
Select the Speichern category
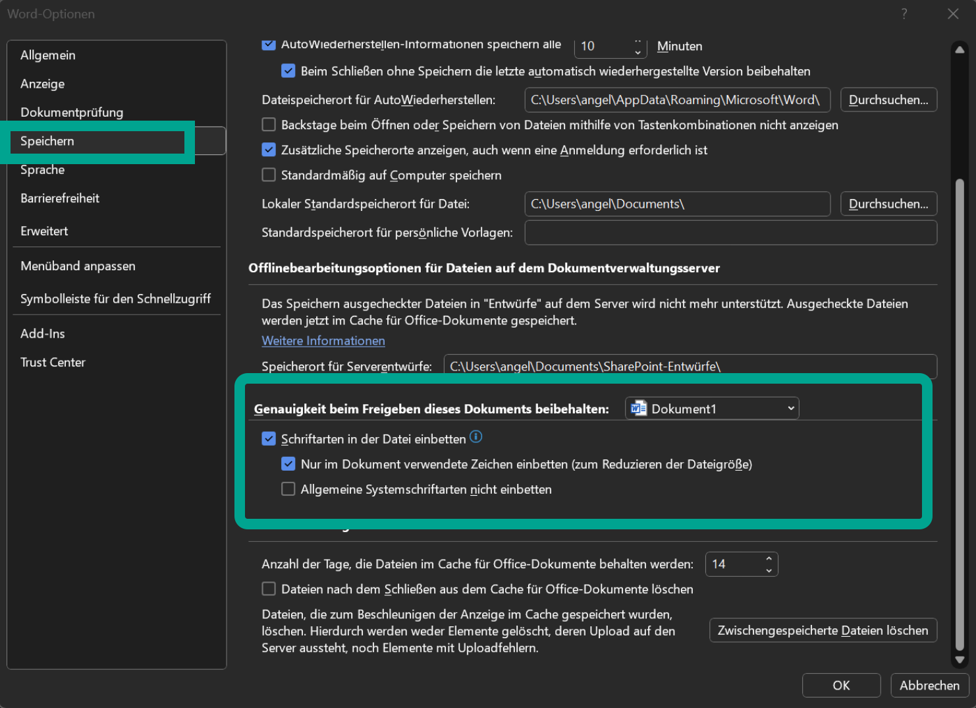pos(117,141)
